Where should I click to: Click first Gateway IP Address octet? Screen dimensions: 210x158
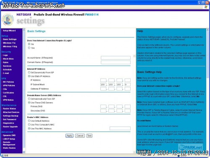pyautogui.click(x=103, y=89)
